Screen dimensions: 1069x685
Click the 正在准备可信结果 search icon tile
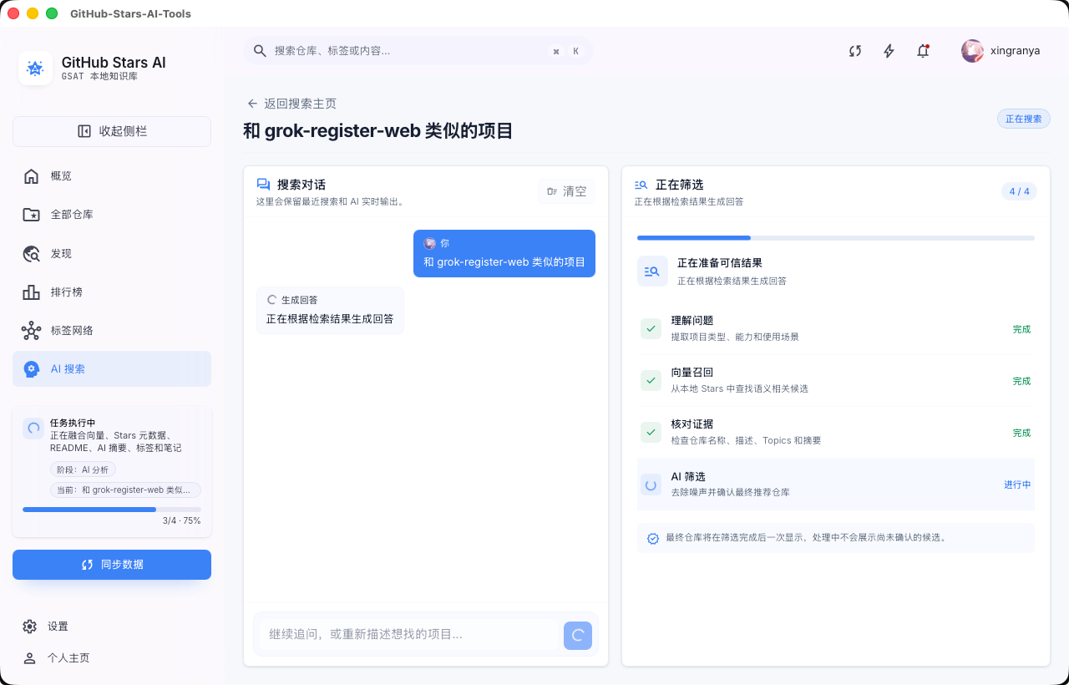pyautogui.click(x=652, y=271)
